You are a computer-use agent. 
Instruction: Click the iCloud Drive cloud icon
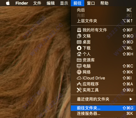click(79, 78)
